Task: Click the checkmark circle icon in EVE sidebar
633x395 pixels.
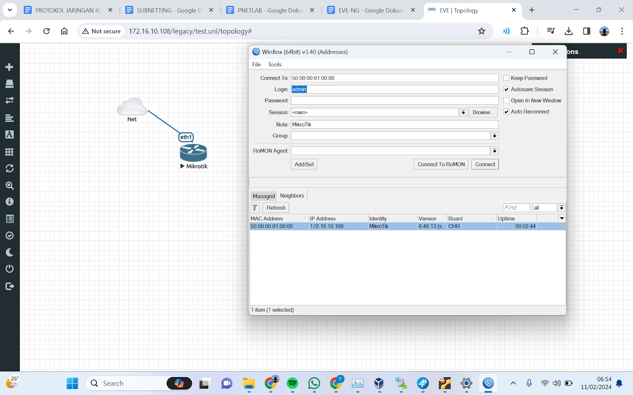Action: click(9, 235)
